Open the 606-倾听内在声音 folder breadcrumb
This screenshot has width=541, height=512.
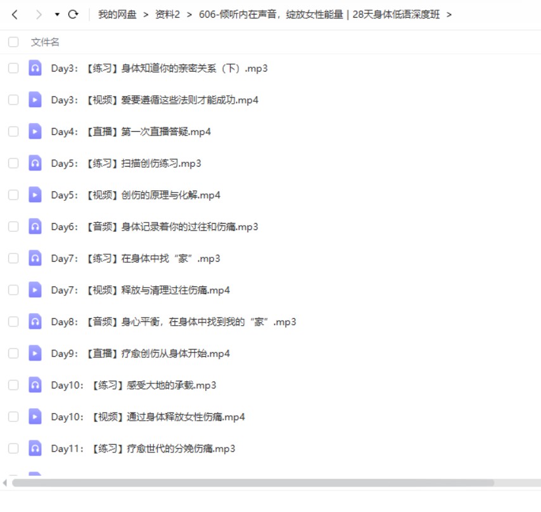point(319,15)
